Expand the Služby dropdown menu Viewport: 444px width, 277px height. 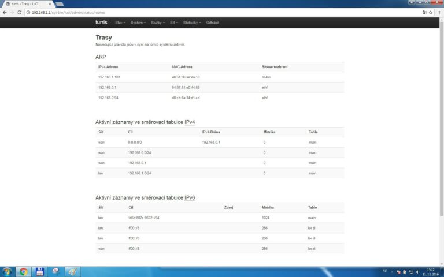[158, 23]
